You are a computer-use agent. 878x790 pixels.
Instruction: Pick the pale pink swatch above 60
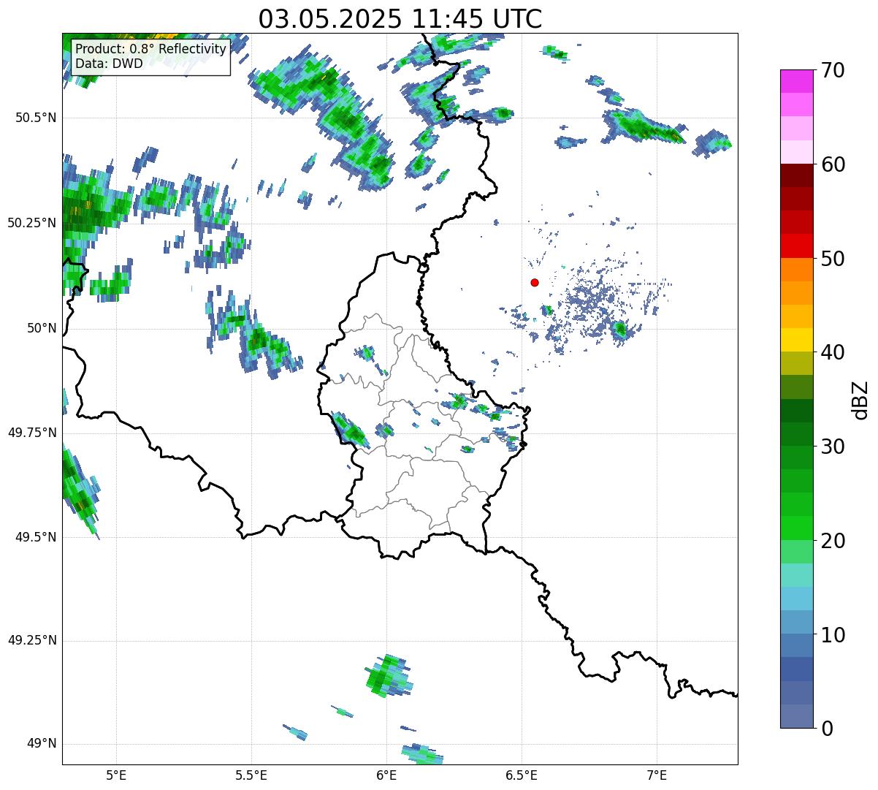(796, 152)
